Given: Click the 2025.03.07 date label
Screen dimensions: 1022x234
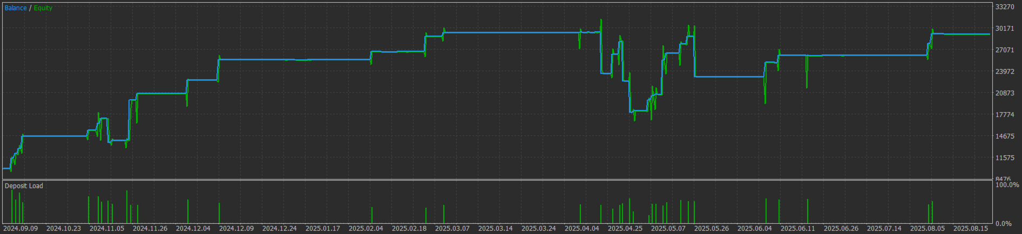Looking at the screenshot, I should (x=452, y=229).
